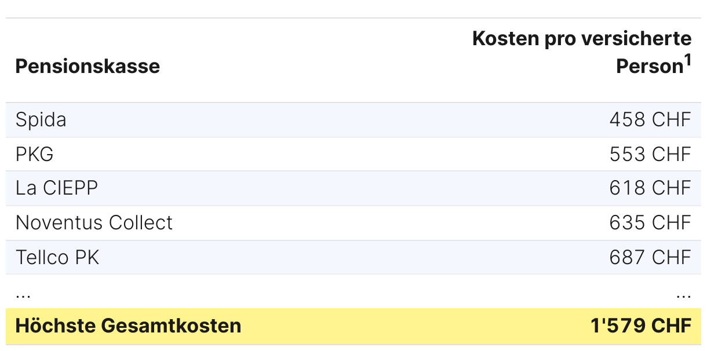Select the La CIEPP row name
The width and height of the screenshot is (707, 351).
click(57, 188)
